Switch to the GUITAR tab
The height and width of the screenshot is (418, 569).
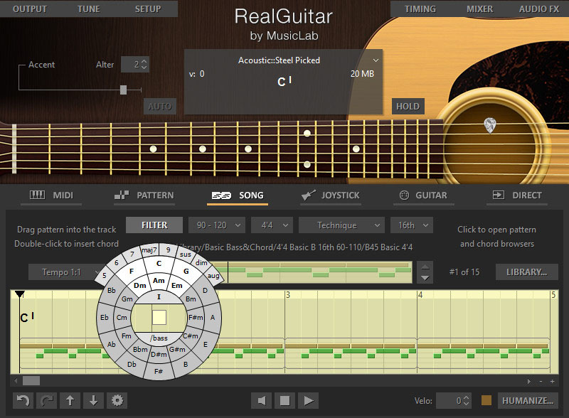423,195
